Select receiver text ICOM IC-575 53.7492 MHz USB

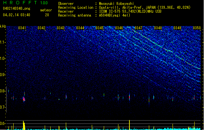(x=130, y=11)
